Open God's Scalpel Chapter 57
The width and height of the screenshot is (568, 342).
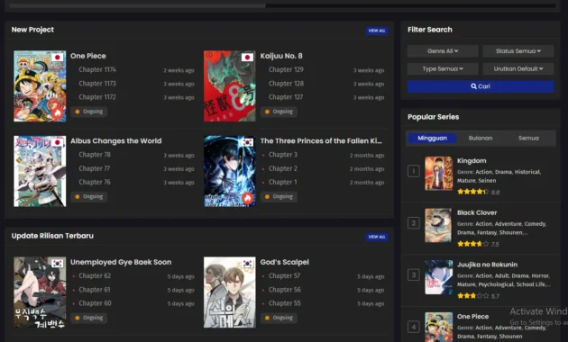pyautogui.click(x=284, y=275)
